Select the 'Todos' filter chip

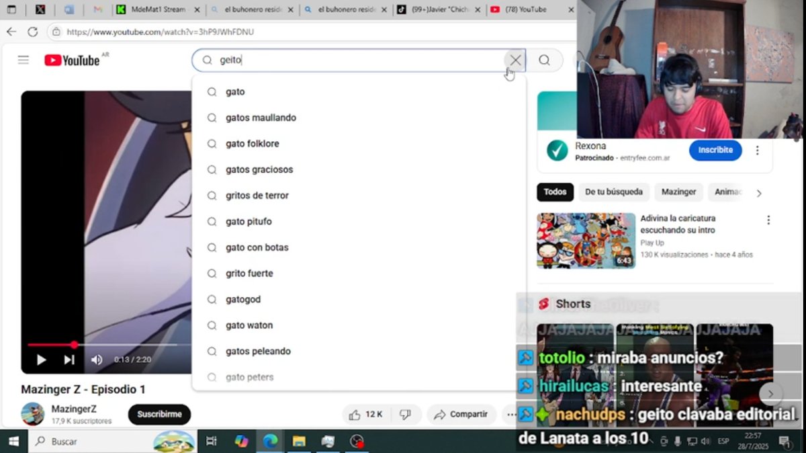[555, 192]
